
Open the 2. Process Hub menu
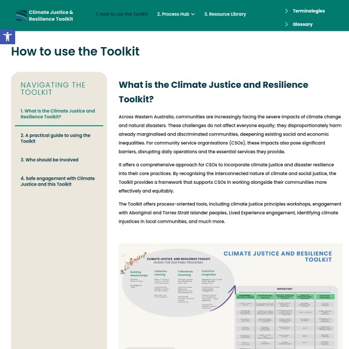coord(173,15)
